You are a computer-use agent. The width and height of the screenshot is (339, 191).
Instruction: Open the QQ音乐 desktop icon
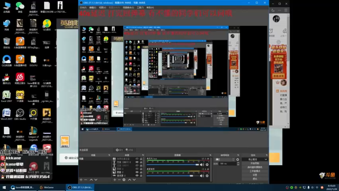point(47,25)
